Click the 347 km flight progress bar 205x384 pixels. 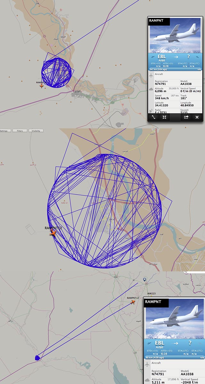175,69
